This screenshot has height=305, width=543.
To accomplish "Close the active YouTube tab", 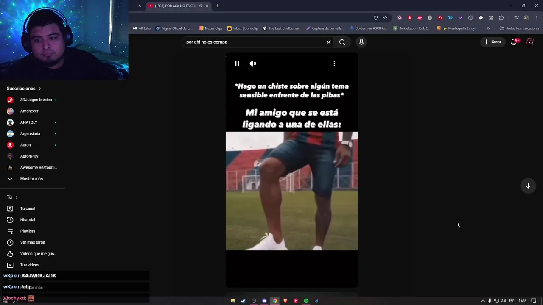I will click(207, 6).
